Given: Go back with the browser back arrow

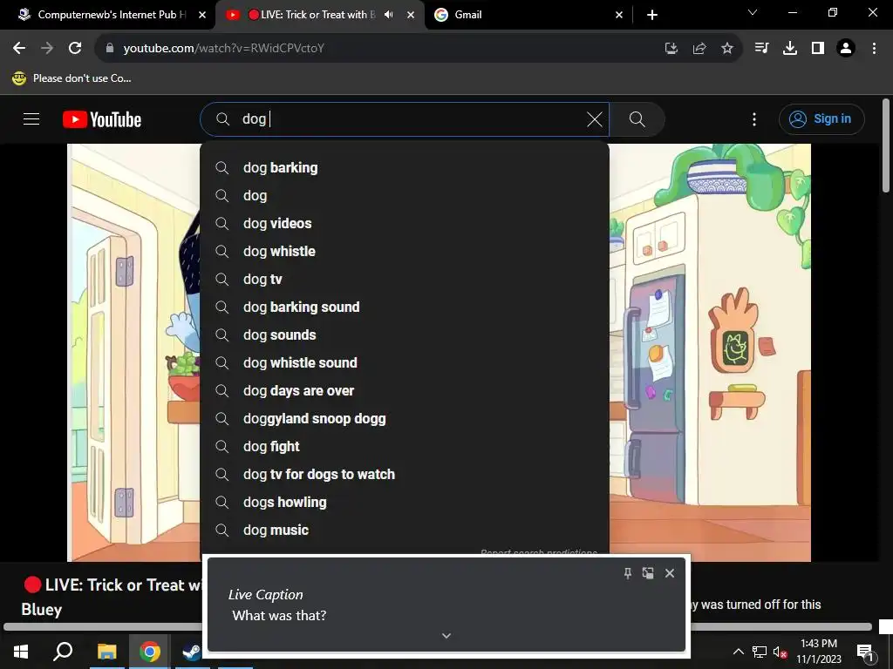Looking at the screenshot, I should (x=19, y=48).
